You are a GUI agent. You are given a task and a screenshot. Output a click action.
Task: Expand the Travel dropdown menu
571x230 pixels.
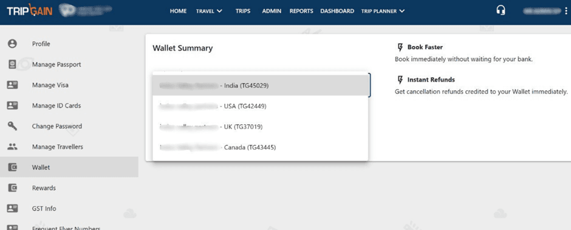209,11
